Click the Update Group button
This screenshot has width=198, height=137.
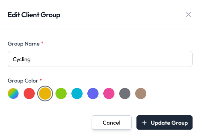[x=165, y=122]
